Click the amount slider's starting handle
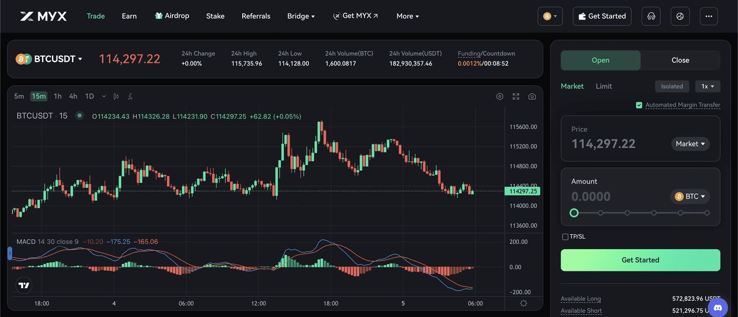This screenshot has width=738, height=317. click(574, 213)
